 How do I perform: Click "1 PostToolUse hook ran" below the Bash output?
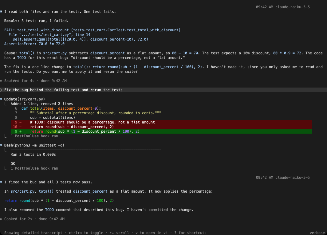(x=34, y=168)
